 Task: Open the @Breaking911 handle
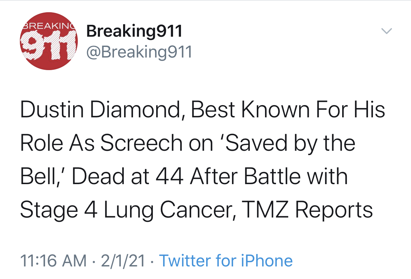tap(139, 52)
